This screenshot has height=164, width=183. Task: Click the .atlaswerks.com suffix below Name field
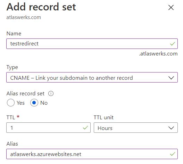(x=158, y=54)
